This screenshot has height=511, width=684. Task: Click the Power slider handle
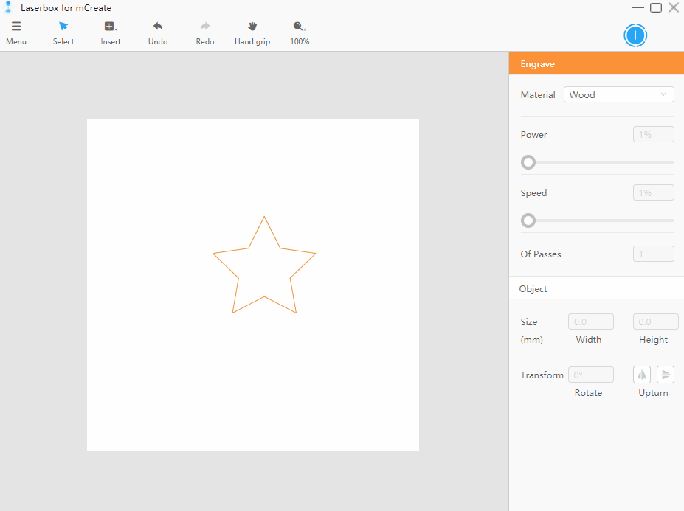point(528,162)
